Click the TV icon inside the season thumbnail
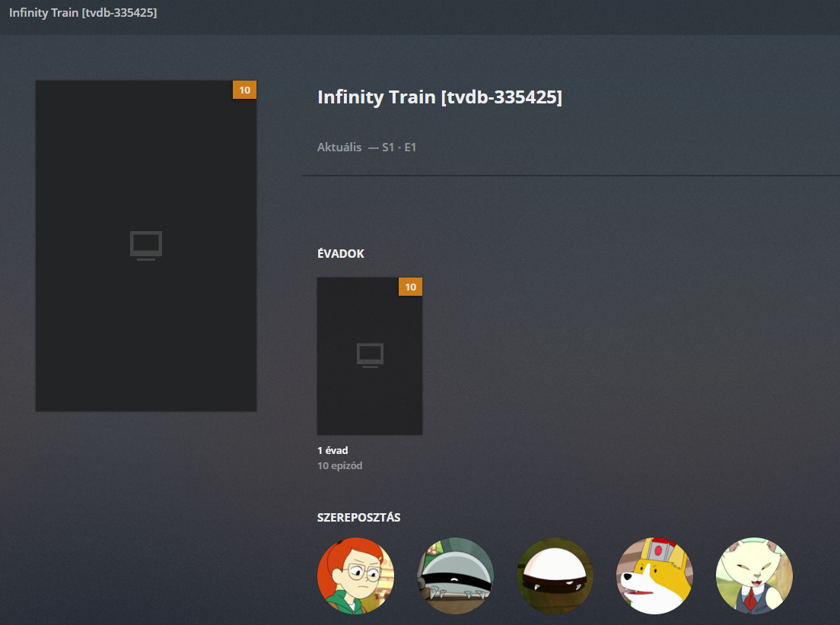 tap(368, 354)
